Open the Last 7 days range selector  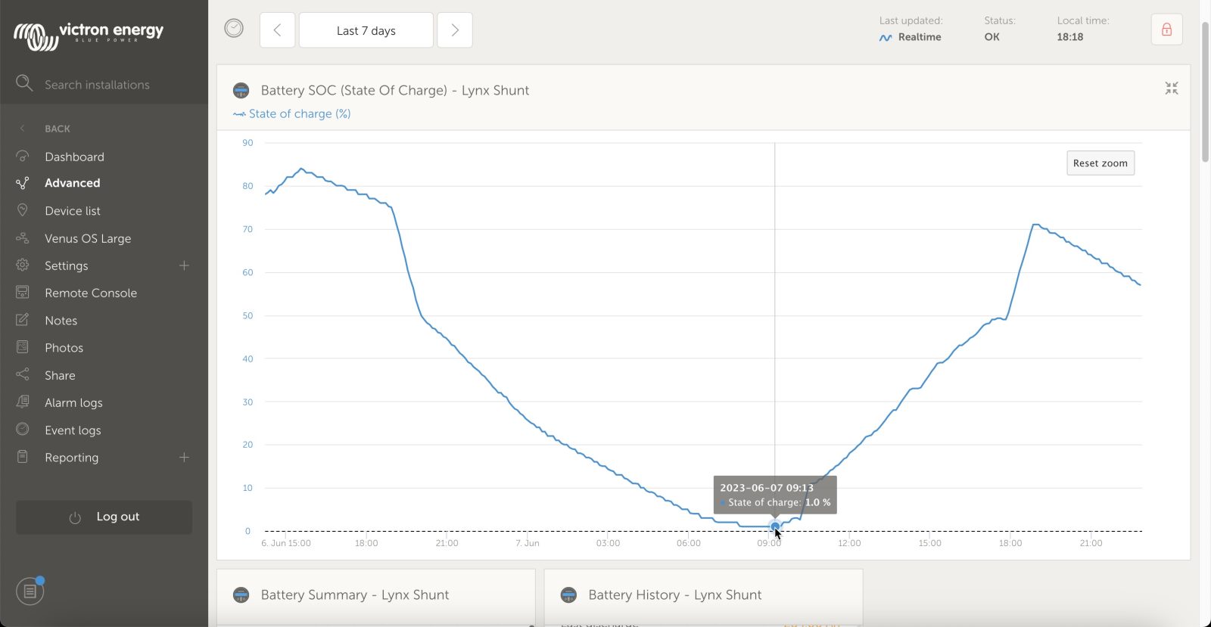[366, 30]
